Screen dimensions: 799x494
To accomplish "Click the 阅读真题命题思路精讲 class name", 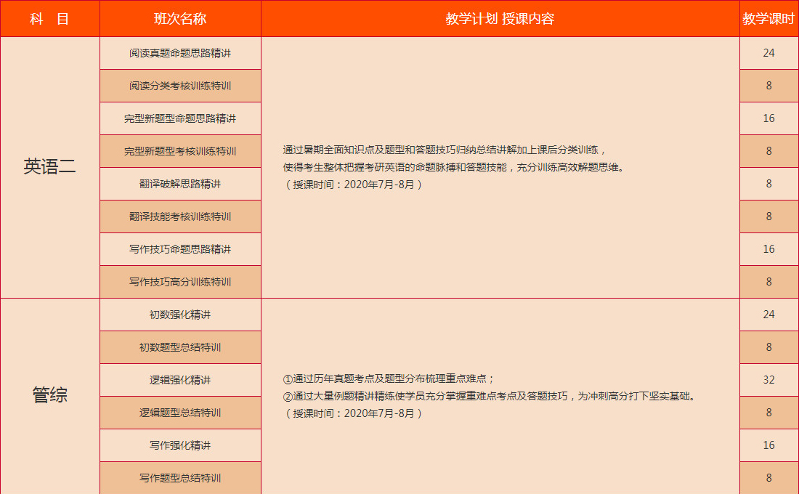I will coord(180,53).
